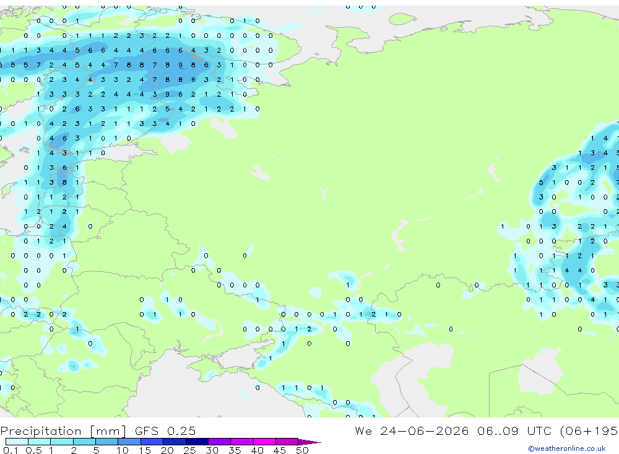Click the 5–10 mm legend color swatch
Image resolution: width=619 pixels, height=454 pixels.
(107, 442)
